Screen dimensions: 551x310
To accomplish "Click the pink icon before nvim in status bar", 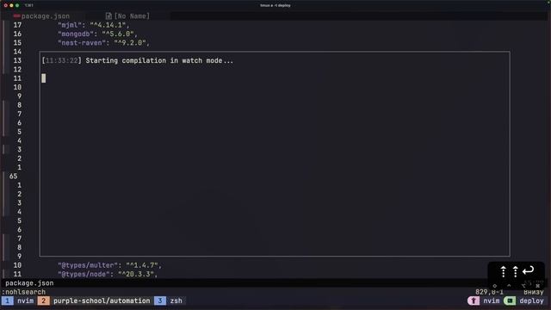I will click(474, 301).
